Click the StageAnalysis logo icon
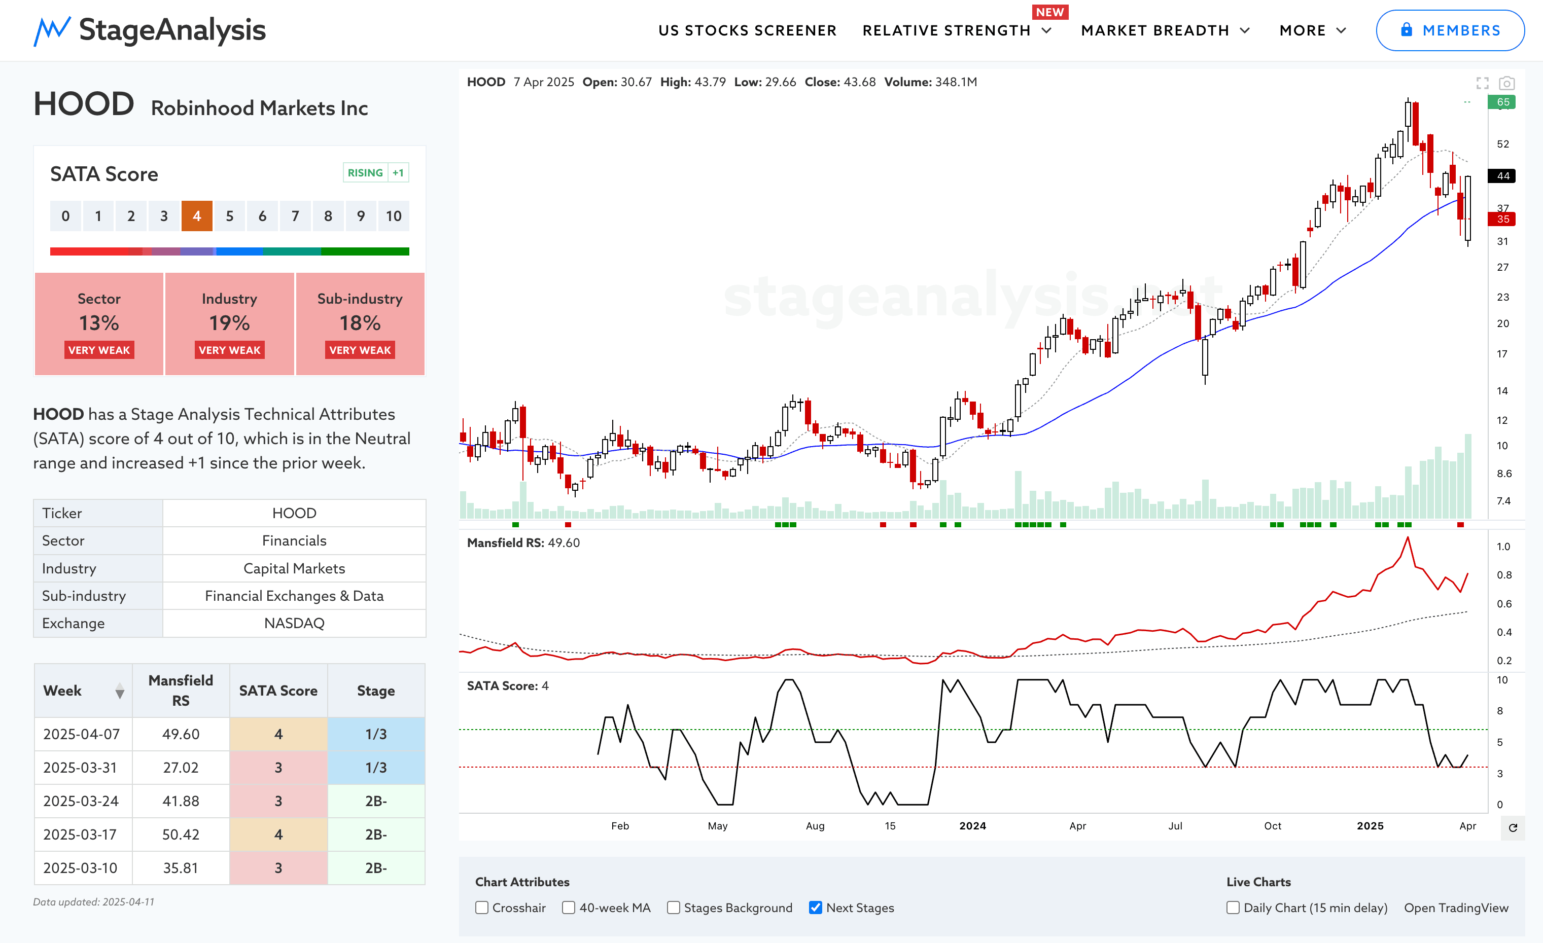The width and height of the screenshot is (1543, 943). pyautogui.click(x=52, y=30)
